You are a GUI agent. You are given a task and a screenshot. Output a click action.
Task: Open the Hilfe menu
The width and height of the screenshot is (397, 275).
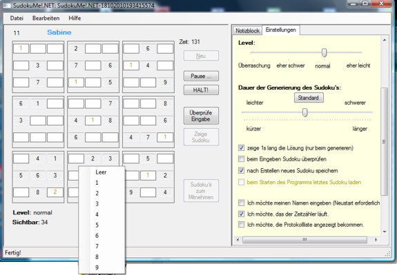(75, 18)
